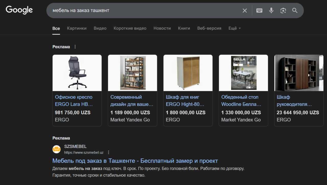
Task: Open the executive cabinet product image
Action: (x=299, y=73)
